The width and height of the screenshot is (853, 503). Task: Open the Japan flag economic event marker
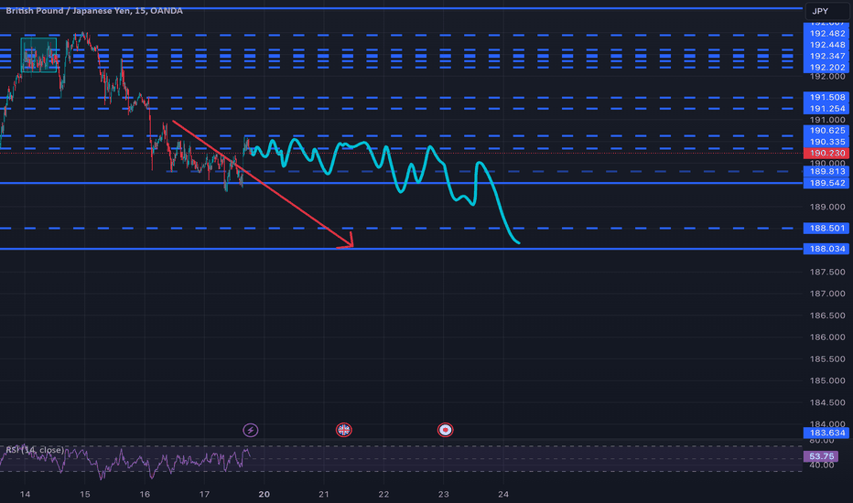(445, 430)
